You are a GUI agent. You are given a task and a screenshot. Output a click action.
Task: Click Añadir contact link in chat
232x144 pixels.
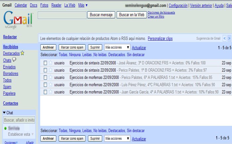(30, 143)
